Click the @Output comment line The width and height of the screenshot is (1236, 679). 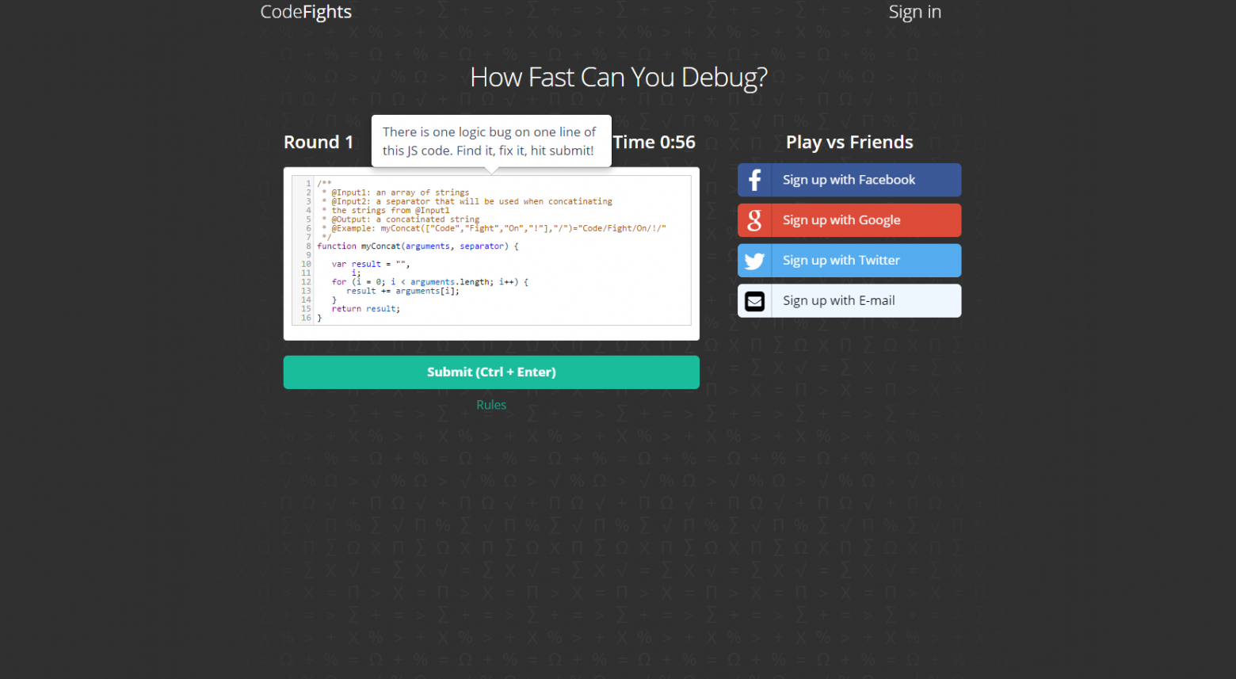point(400,219)
